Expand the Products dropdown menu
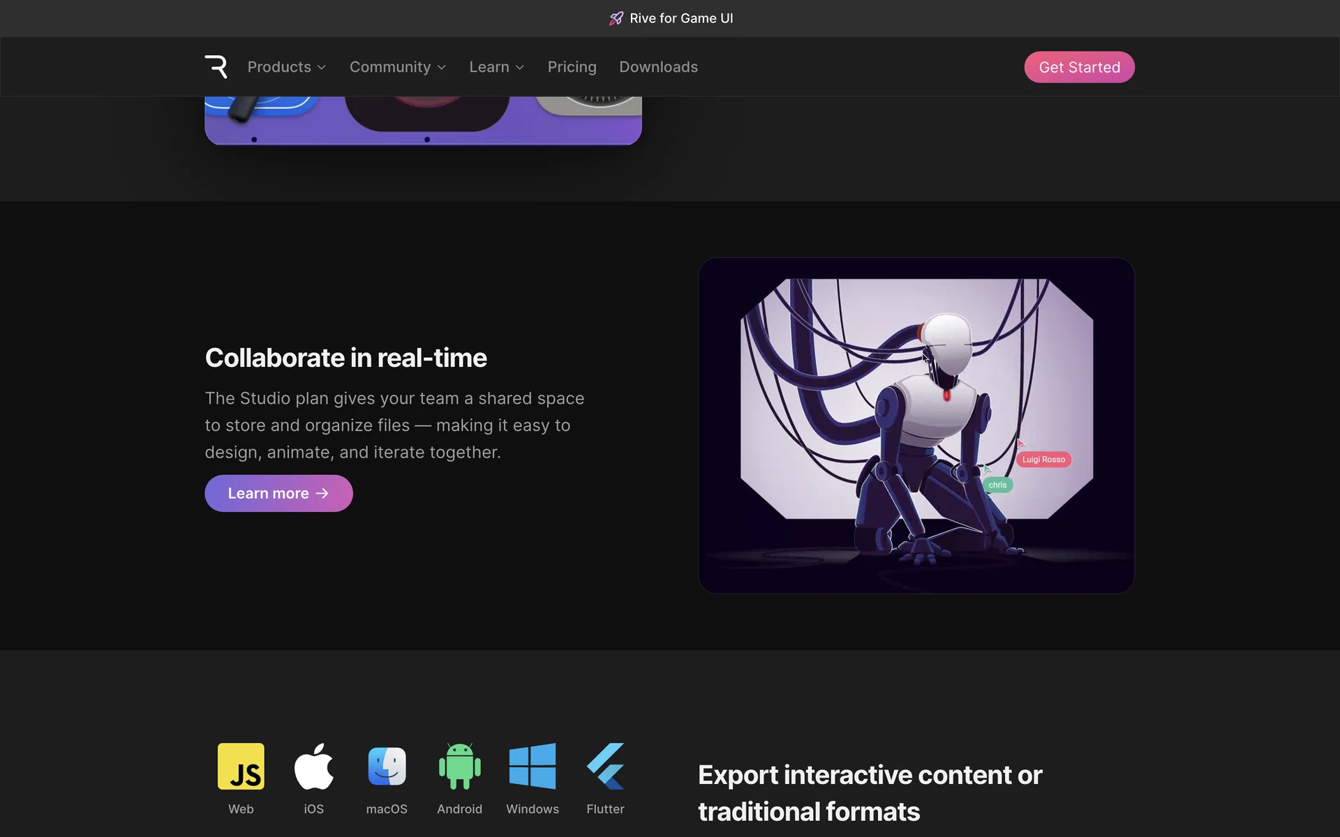Screen dimensions: 1340x837 (x=286, y=67)
